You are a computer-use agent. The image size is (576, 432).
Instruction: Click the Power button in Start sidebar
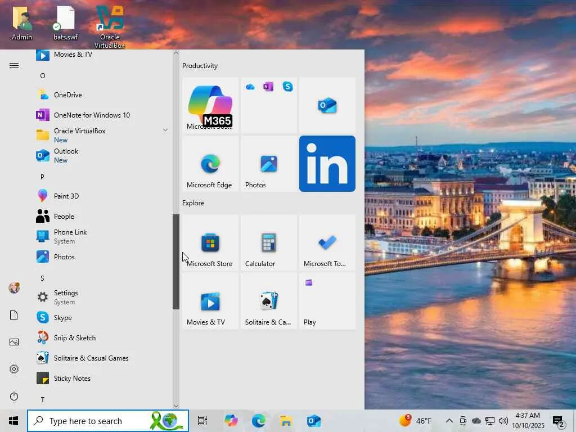[x=14, y=396]
